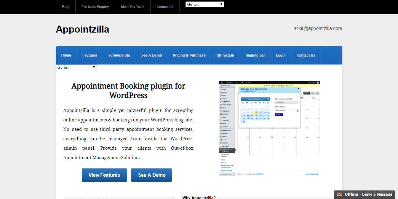Click the envelope icon in chat widget

[339, 194]
